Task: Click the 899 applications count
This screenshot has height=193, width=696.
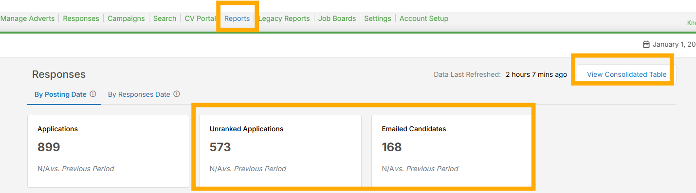Action: [49, 147]
